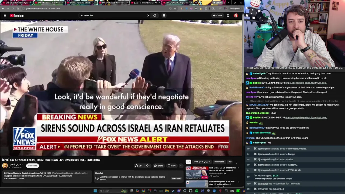Select the 'Information' filter chip
345x194 pixels.
tap(219, 162)
